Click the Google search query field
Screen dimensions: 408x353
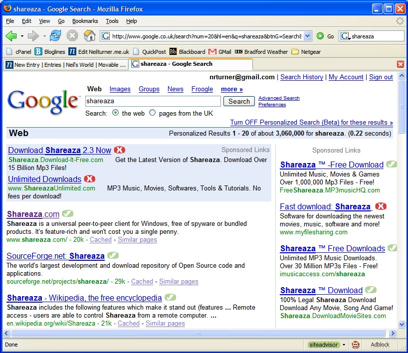click(x=153, y=101)
